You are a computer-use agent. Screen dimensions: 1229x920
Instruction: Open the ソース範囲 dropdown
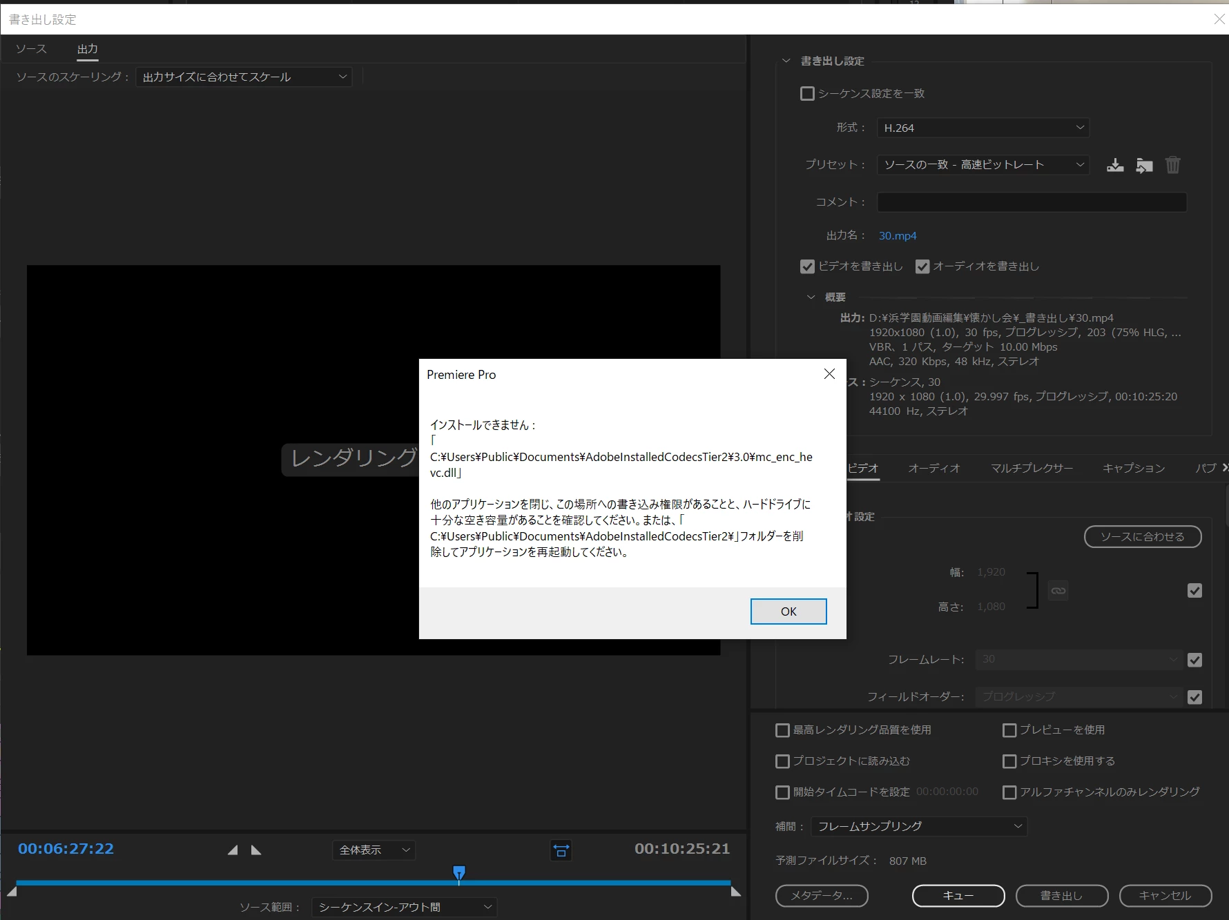coord(405,907)
